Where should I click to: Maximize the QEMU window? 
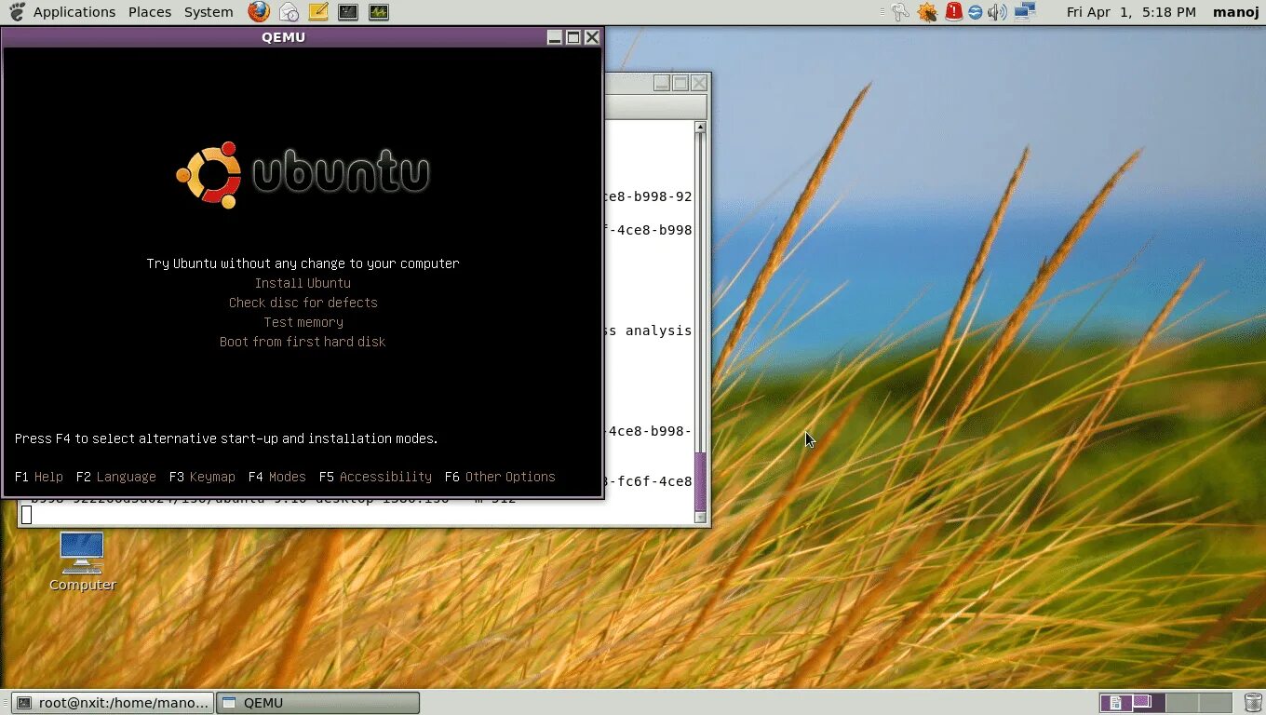point(573,37)
